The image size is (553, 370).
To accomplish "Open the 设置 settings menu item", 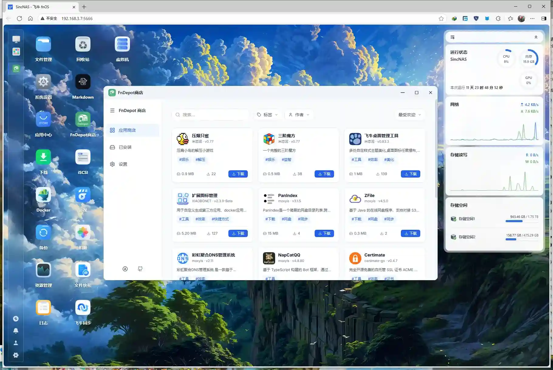I will 123,164.
